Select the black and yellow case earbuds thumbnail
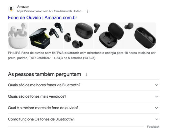 coord(46,36)
